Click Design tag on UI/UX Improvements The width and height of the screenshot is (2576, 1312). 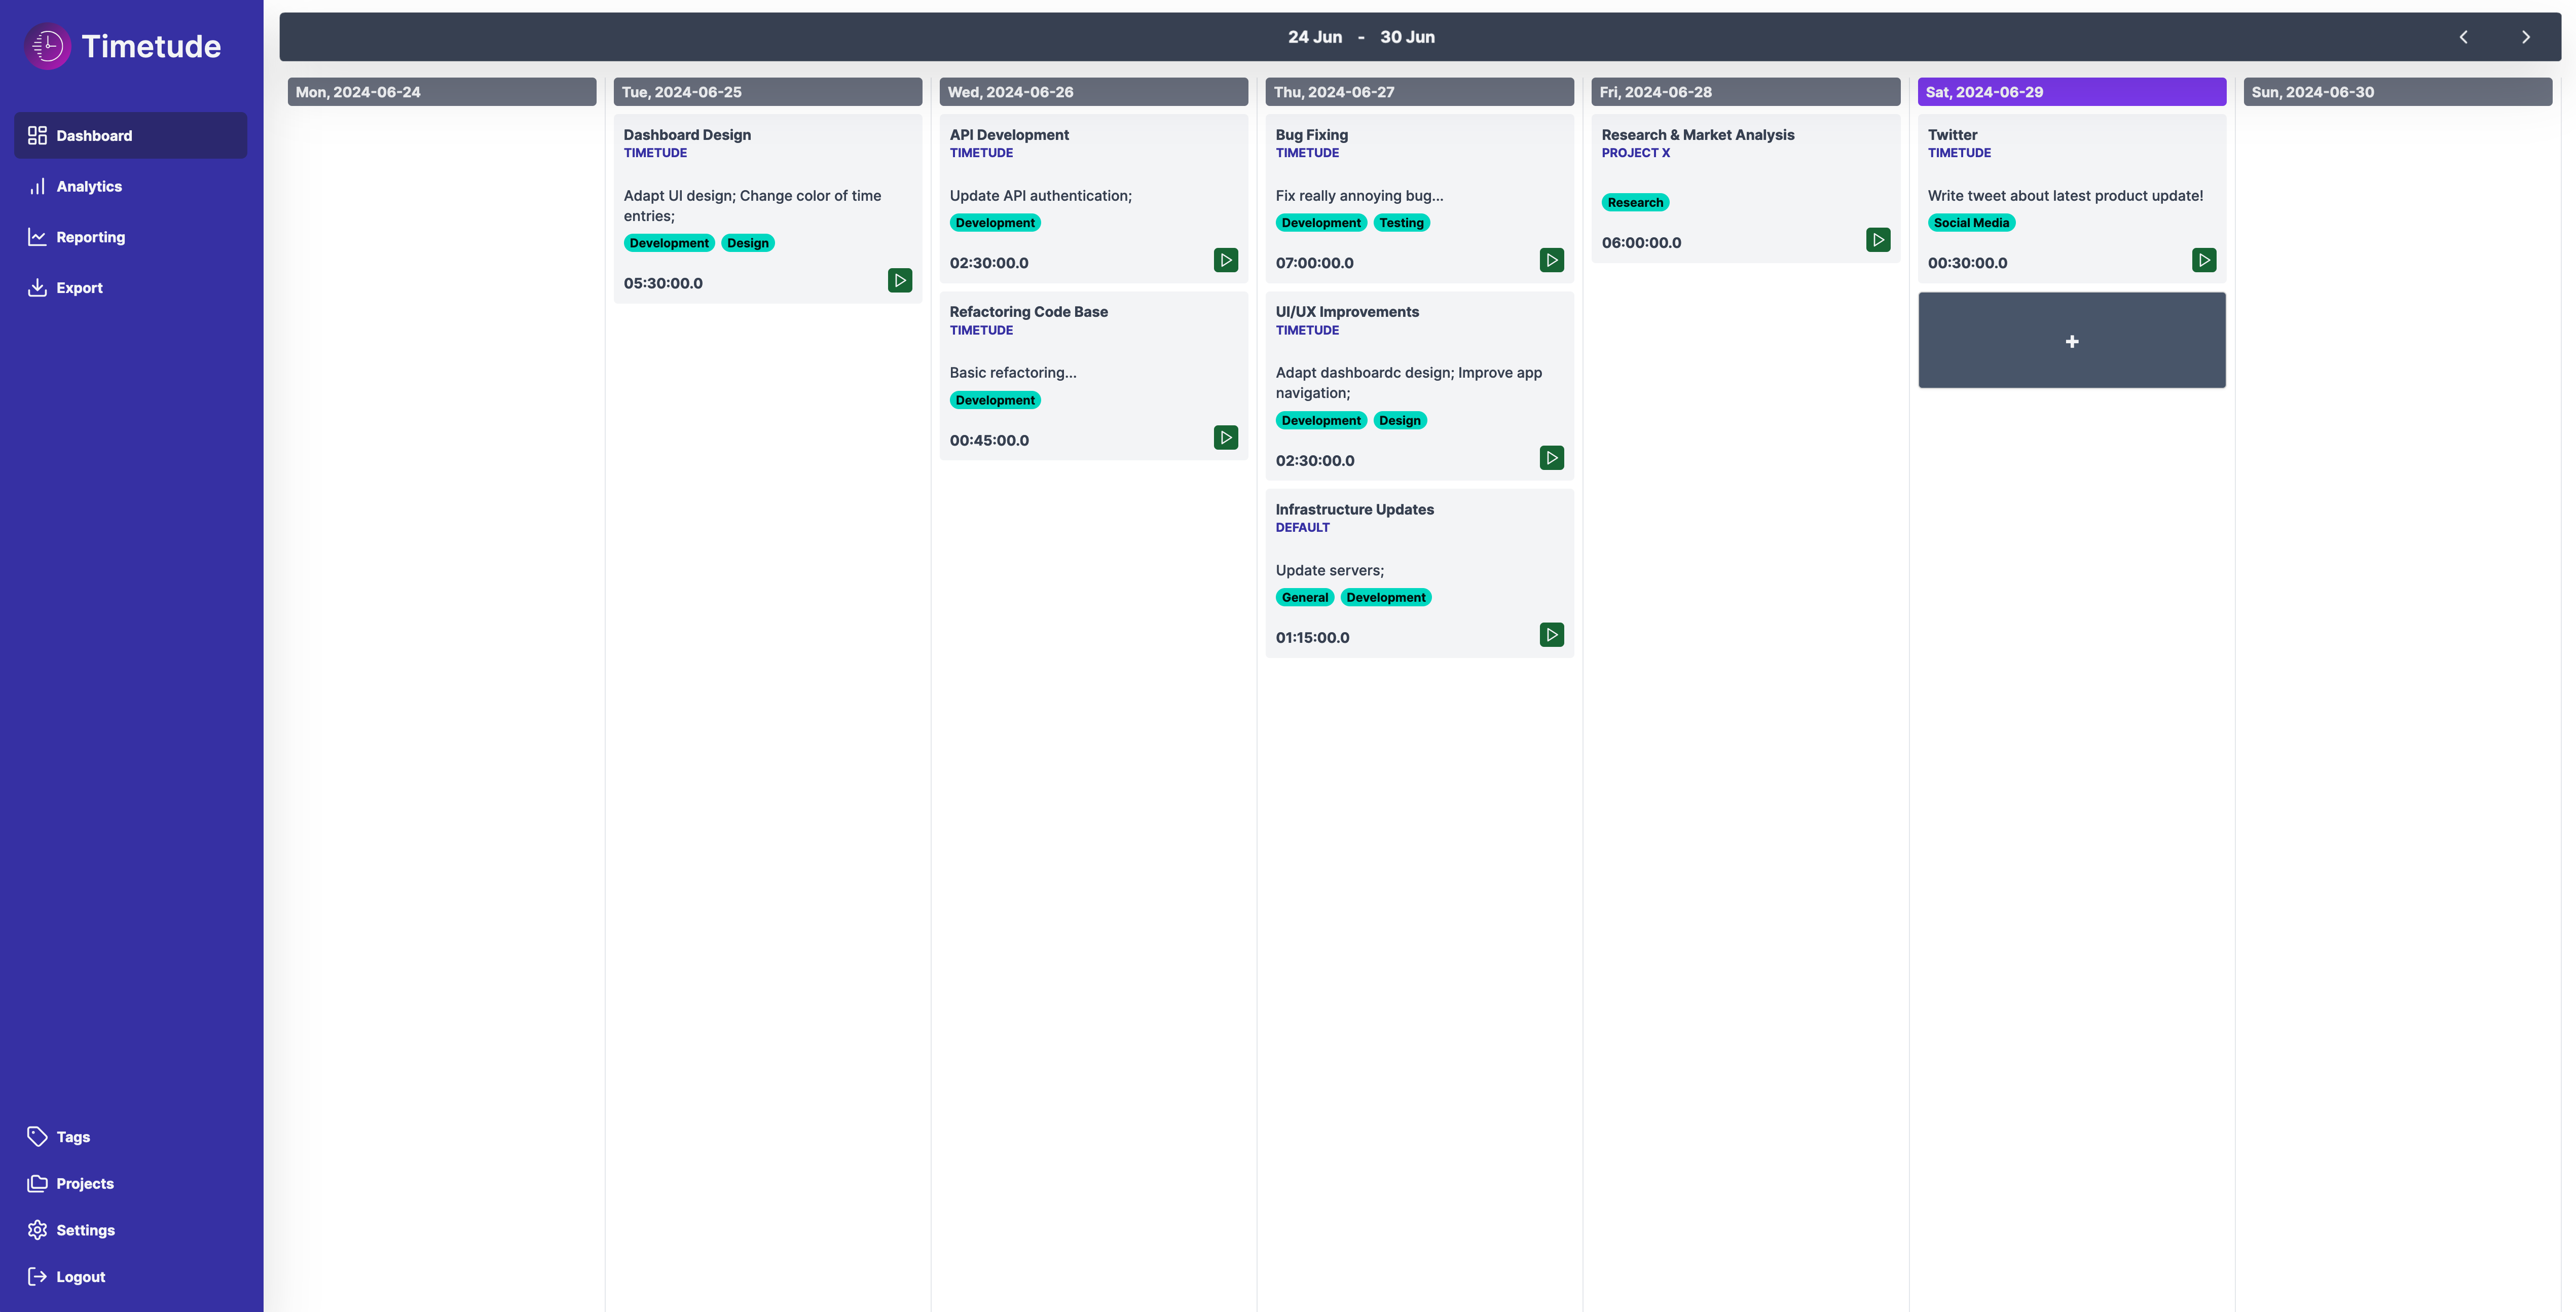pos(1400,420)
